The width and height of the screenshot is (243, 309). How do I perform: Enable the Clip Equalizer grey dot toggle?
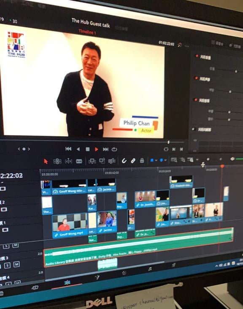click(194, 129)
